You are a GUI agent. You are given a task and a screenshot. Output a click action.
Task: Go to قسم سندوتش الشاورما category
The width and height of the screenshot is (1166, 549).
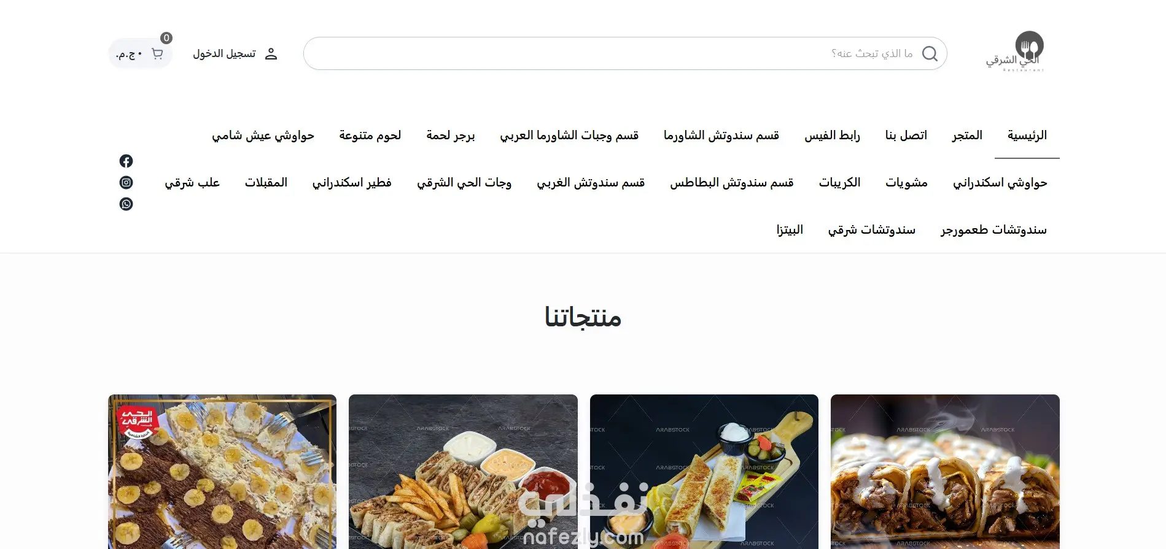click(x=721, y=136)
